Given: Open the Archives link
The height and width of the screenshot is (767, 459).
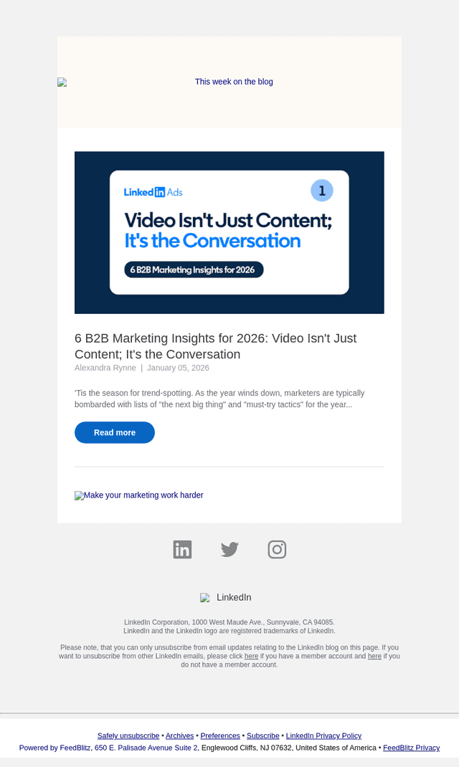Looking at the screenshot, I should pyautogui.click(x=179, y=735).
